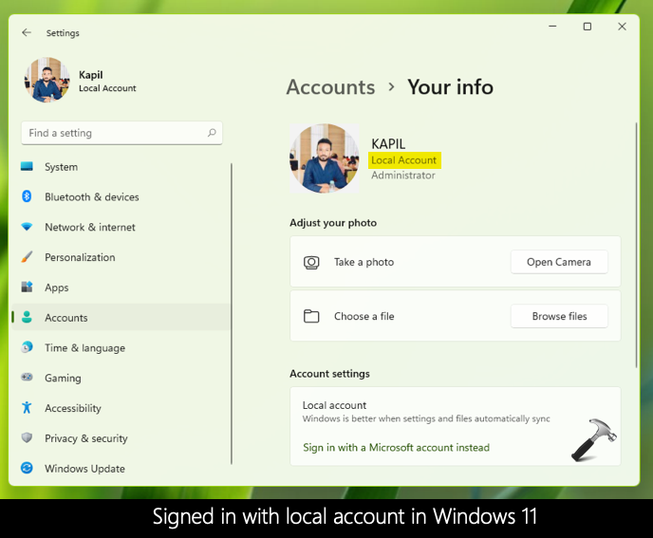Click the 'Local account' card heading

coord(334,405)
